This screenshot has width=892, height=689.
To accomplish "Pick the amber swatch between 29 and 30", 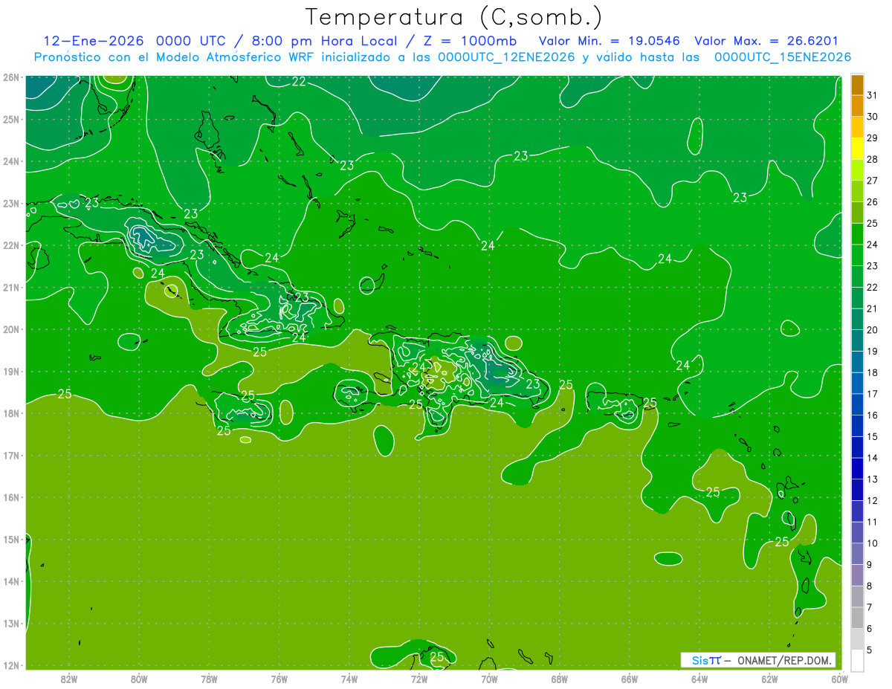I will 857,127.
